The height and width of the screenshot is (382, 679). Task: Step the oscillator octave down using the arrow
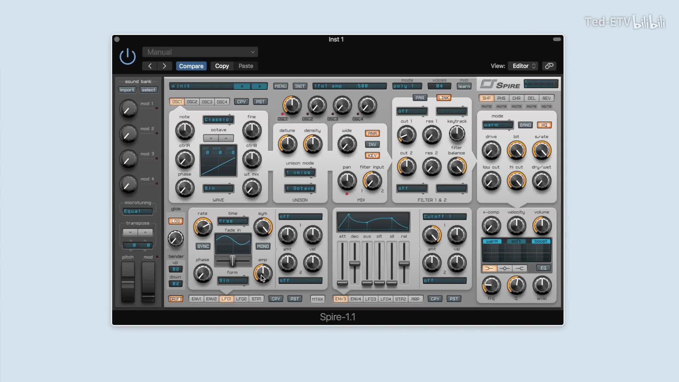point(211,138)
